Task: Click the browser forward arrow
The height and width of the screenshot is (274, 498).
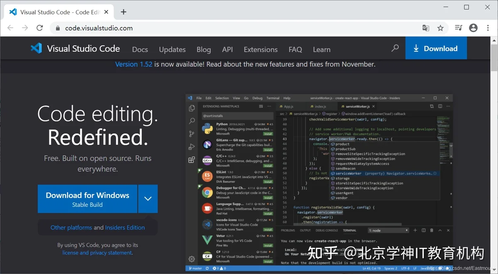Action: coord(25,28)
